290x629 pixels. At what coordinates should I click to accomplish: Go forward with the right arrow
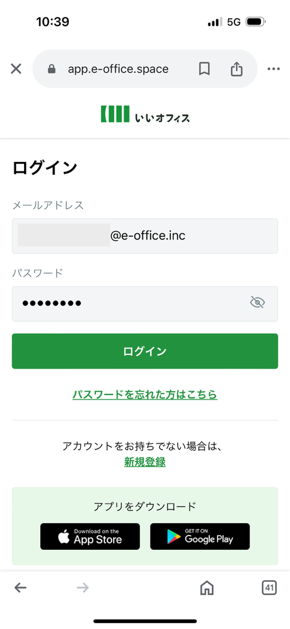[x=83, y=588]
